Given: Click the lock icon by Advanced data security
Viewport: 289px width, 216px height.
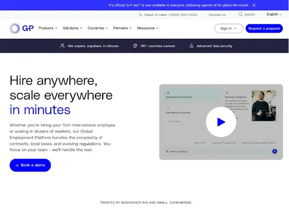Looking at the screenshot, I should [191, 46].
